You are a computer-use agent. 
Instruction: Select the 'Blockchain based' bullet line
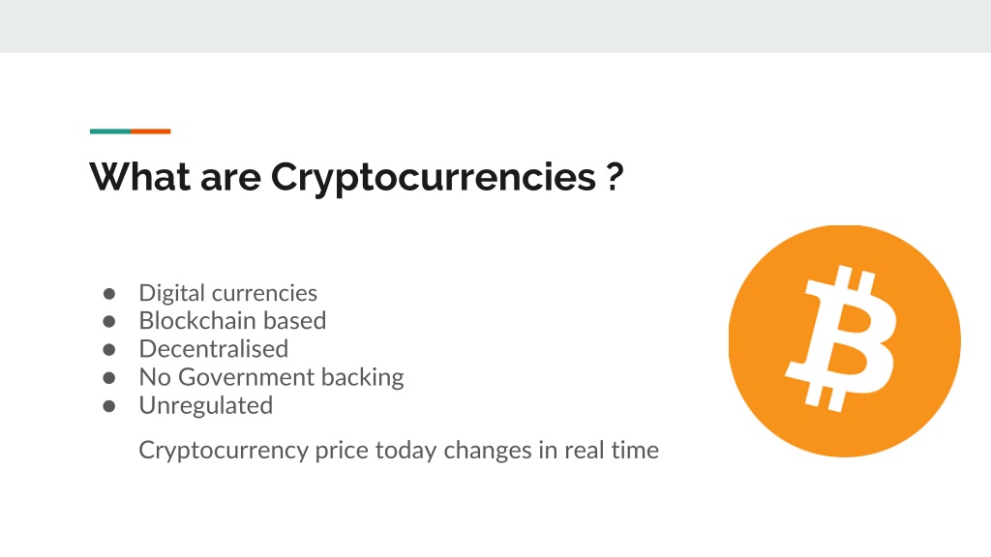click(232, 321)
